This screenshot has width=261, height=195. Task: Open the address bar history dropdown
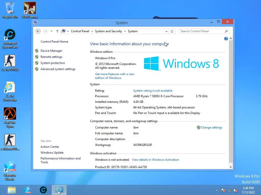(166, 31)
